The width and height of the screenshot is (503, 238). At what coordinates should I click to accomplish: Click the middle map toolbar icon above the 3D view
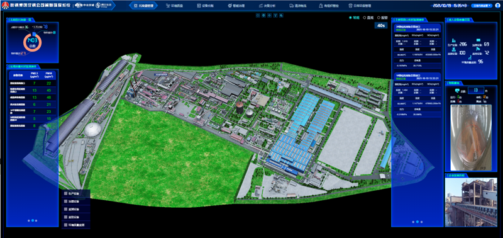[x=269, y=15]
